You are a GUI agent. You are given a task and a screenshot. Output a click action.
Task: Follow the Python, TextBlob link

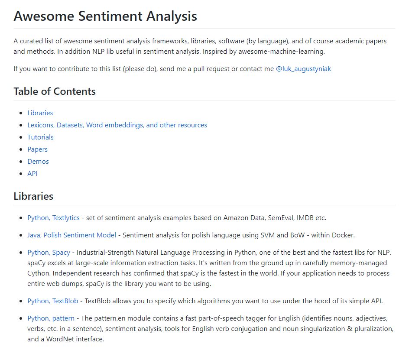tap(52, 301)
